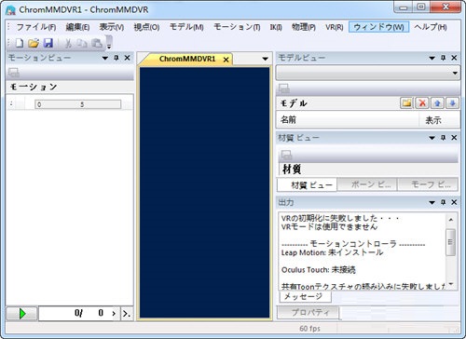Click the open-folder icon in モデル panel
The height and width of the screenshot is (339, 466).
point(406,102)
